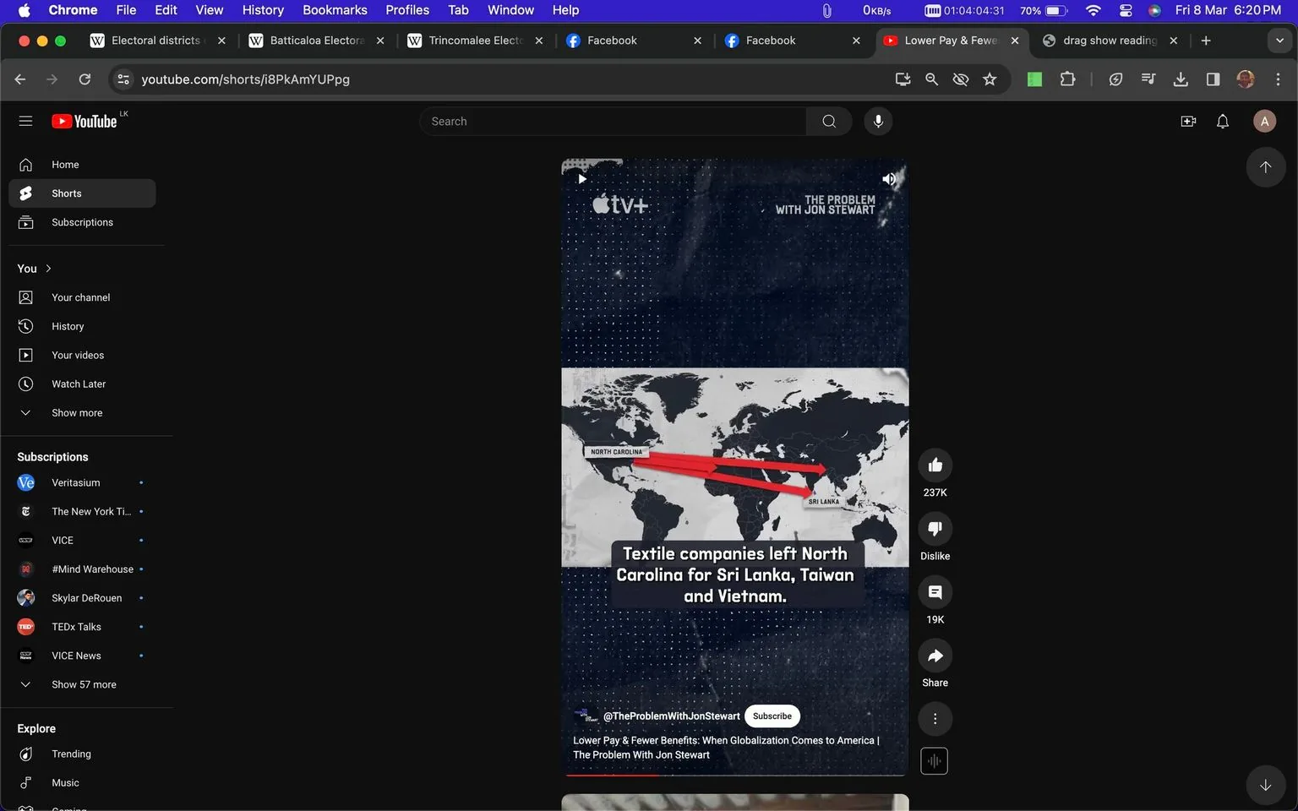Image resolution: width=1298 pixels, height=811 pixels.
Task: Subscribe to TheProblemWithJonStewart
Action: point(771,716)
